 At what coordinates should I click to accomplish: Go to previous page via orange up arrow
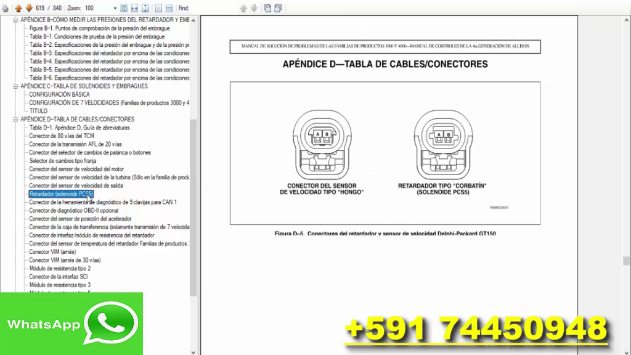point(19,7)
